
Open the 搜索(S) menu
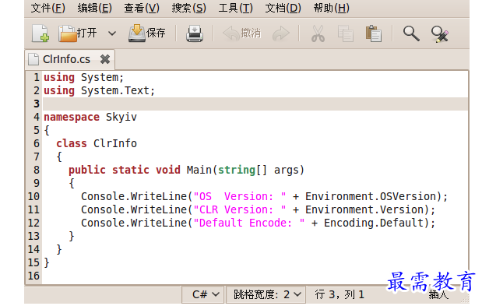(x=188, y=8)
